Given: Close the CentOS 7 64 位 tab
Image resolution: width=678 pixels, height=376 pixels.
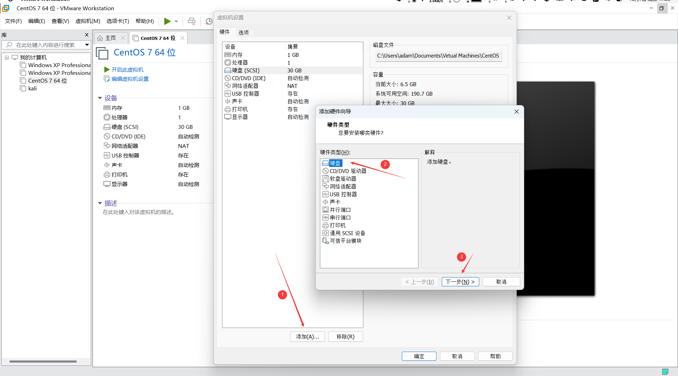Looking at the screenshot, I should [x=182, y=38].
